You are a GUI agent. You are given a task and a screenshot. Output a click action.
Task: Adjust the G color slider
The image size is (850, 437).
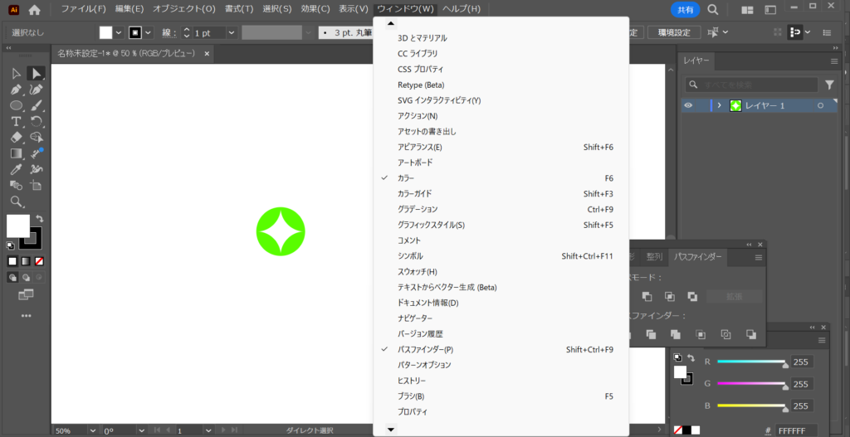(x=751, y=384)
